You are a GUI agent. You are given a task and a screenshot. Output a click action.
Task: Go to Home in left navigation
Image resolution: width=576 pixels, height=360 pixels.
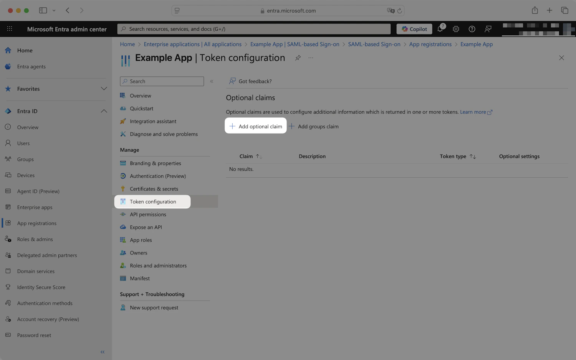[x=25, y=50]
